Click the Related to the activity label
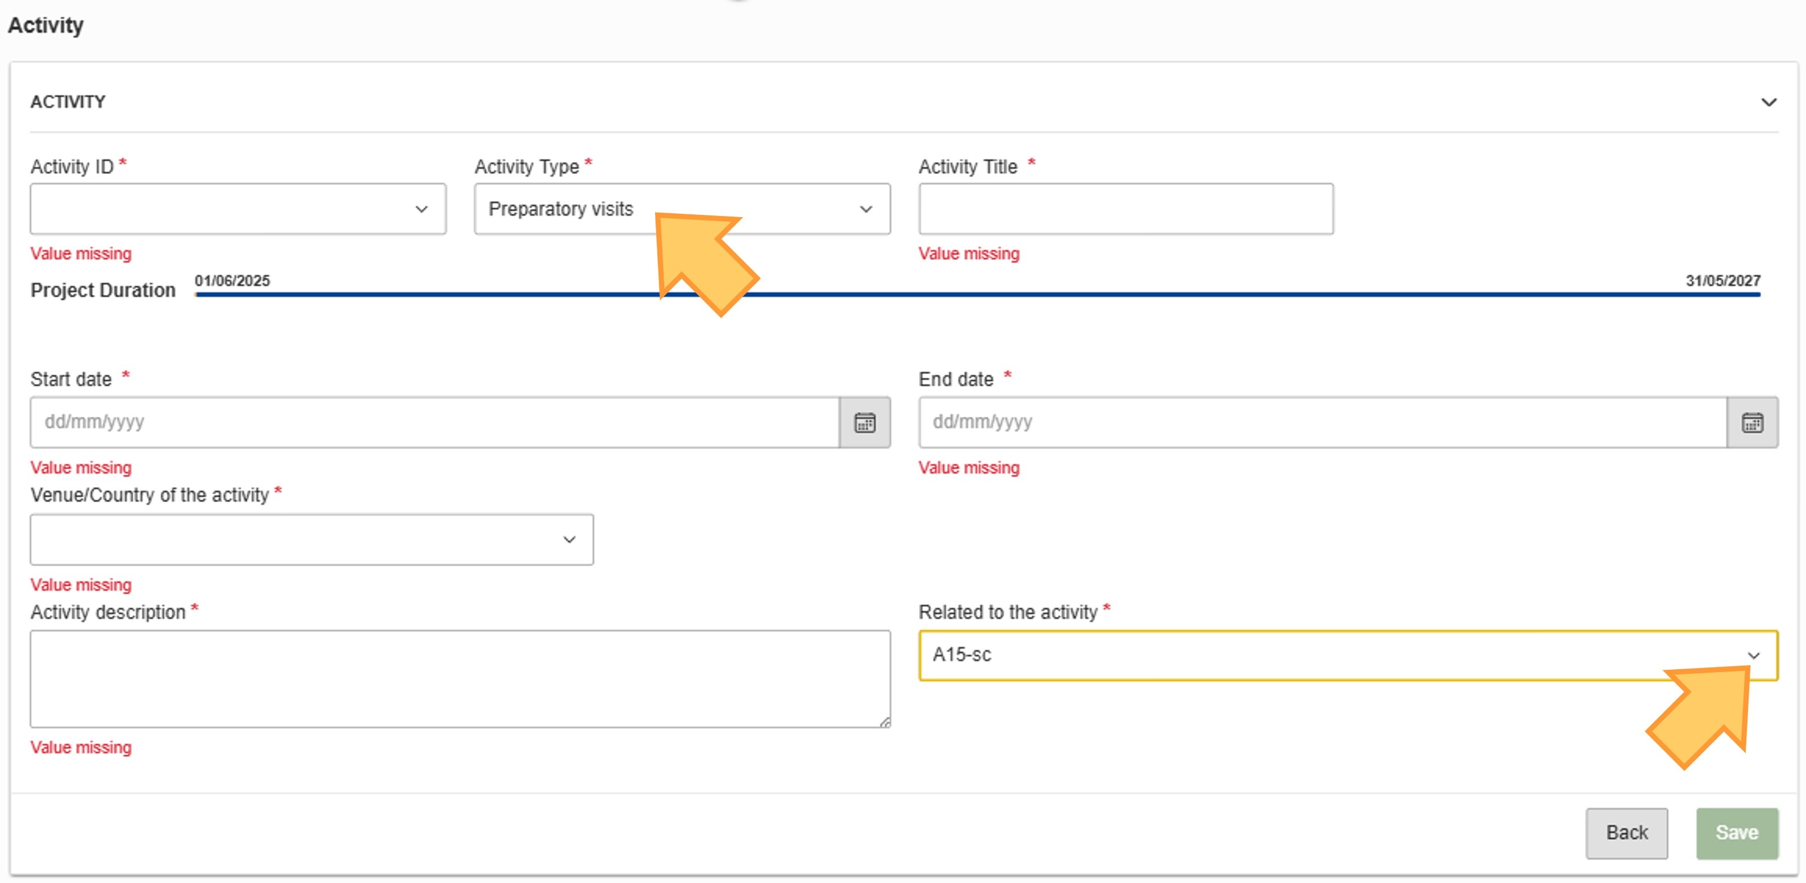The height and width of the screenshot is (883, 1806). pos(1008,612)
